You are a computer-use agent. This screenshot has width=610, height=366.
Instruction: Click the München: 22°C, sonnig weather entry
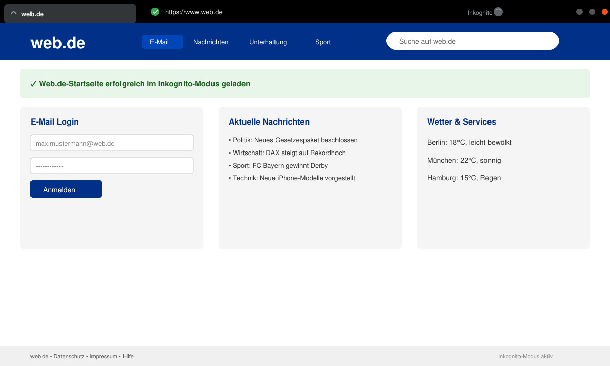click(464, 160)
